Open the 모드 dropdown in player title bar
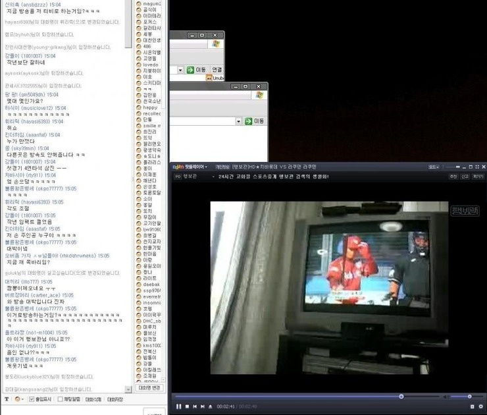487x415 pixels. (434, 167)
